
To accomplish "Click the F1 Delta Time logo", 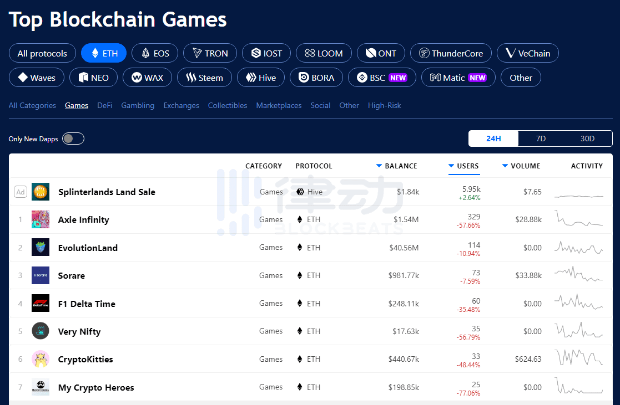I will (x=41, y=303).
